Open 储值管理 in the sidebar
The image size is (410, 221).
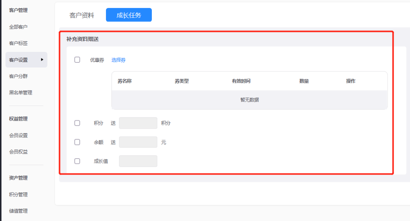[18, 211]
